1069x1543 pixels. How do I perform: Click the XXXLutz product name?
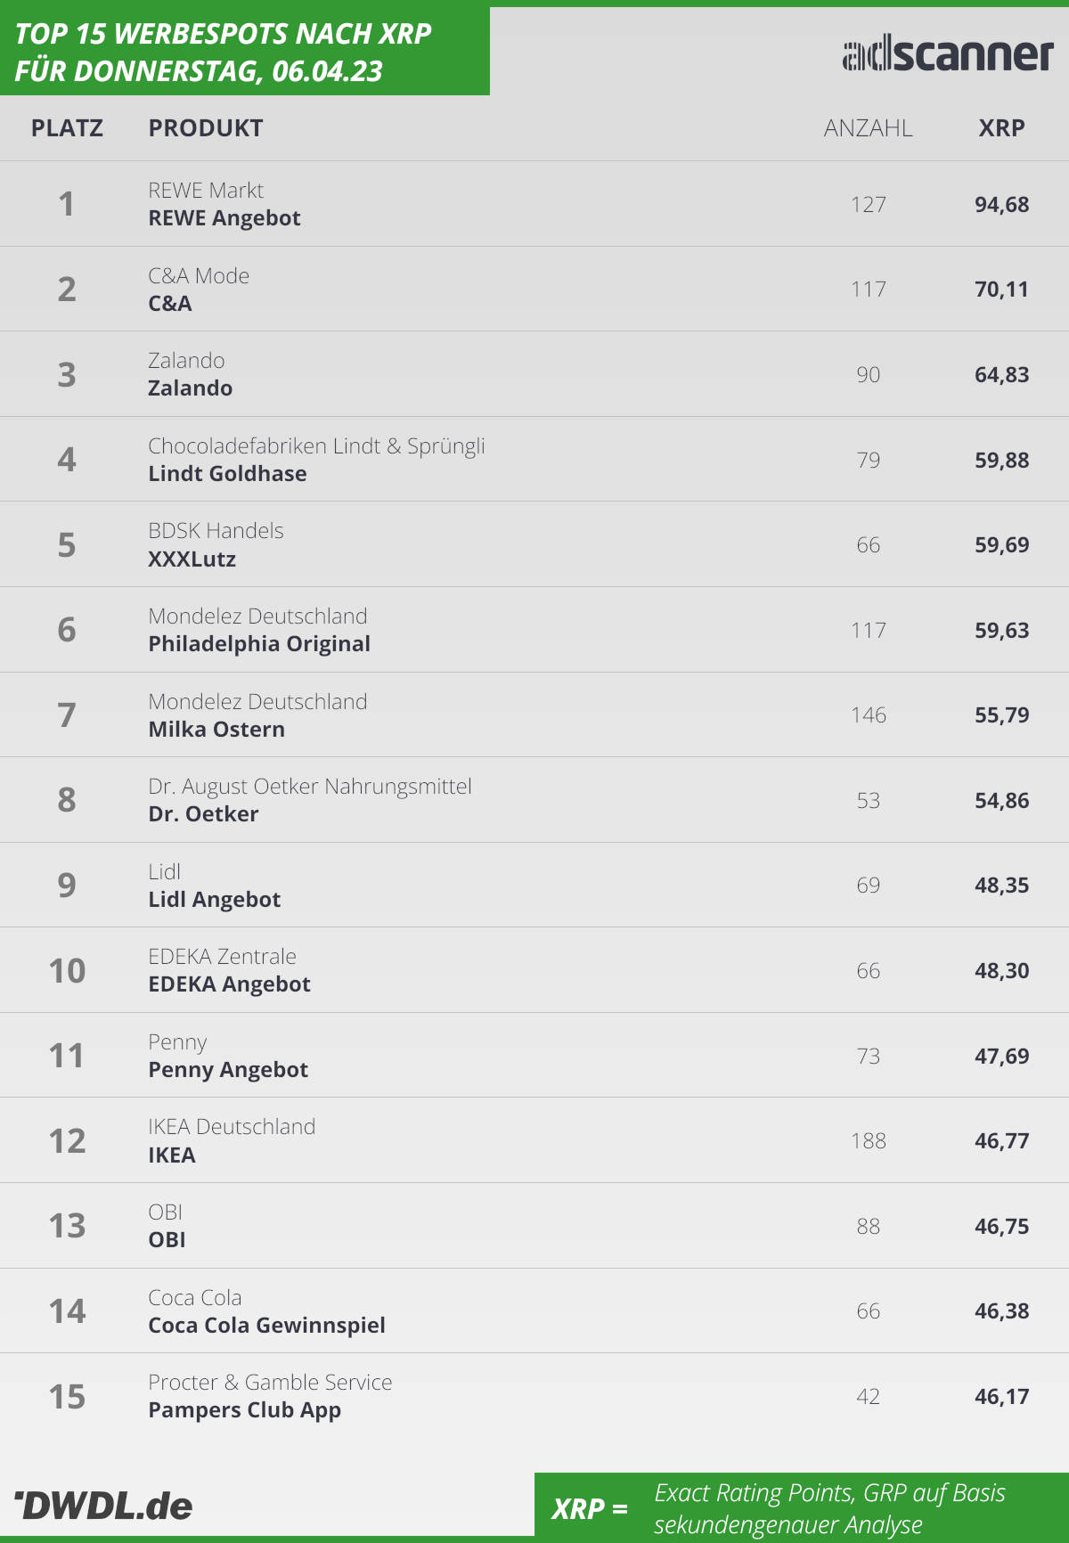point(192,559)
